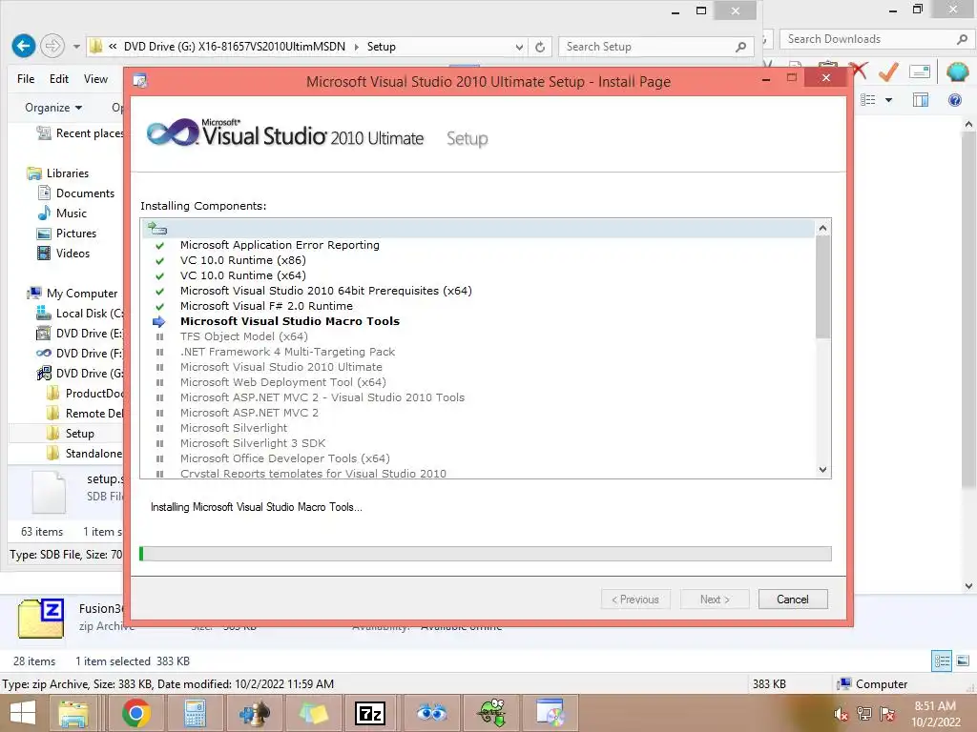
Task: Open the Pictures library
Action: tap(67, 234)
